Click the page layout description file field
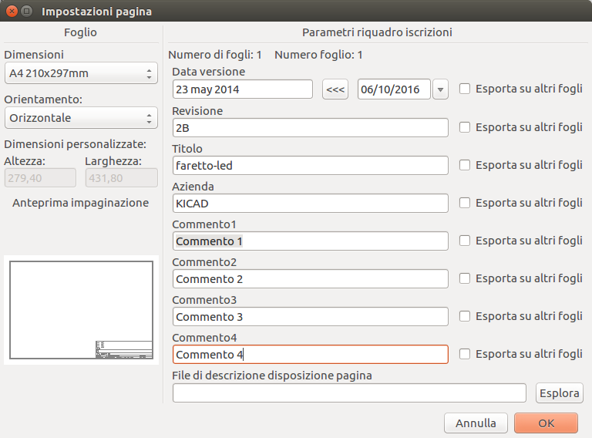This screenshot has width=592, height=438. [x=349, y=393]
